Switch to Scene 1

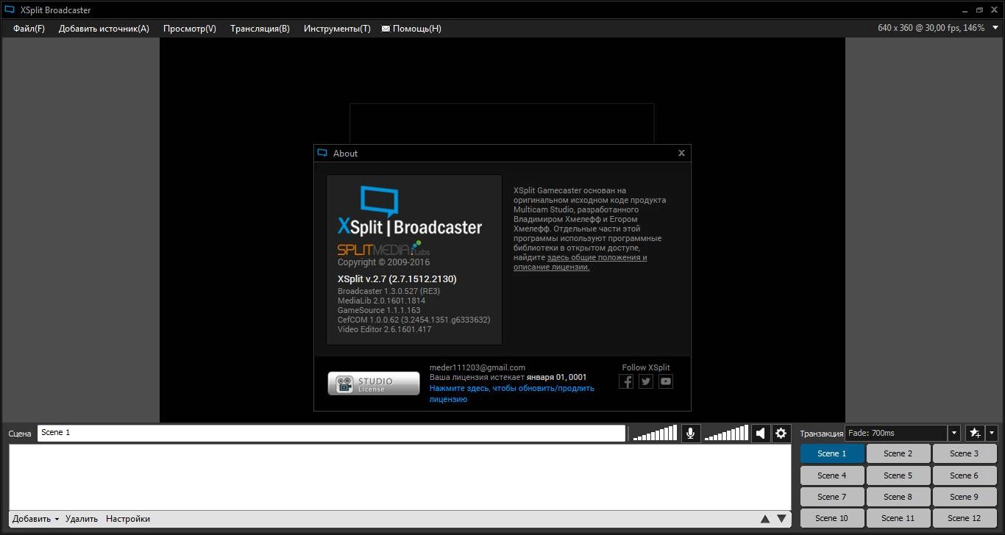[x=832, y=453]
